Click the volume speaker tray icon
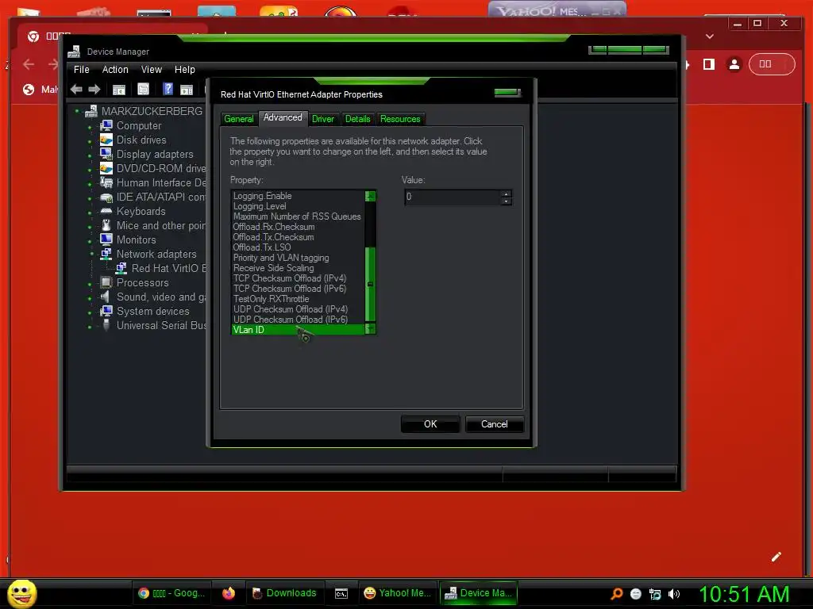 point(673,594)
